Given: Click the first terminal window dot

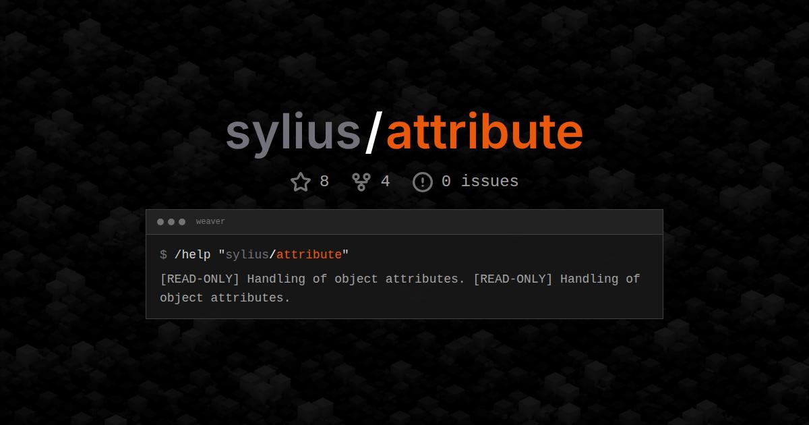Looking at the screenshot, I should tap(160, 222).
